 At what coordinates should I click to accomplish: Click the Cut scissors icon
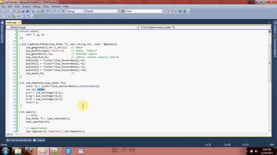pyautogui.click(x=33, y=11)
